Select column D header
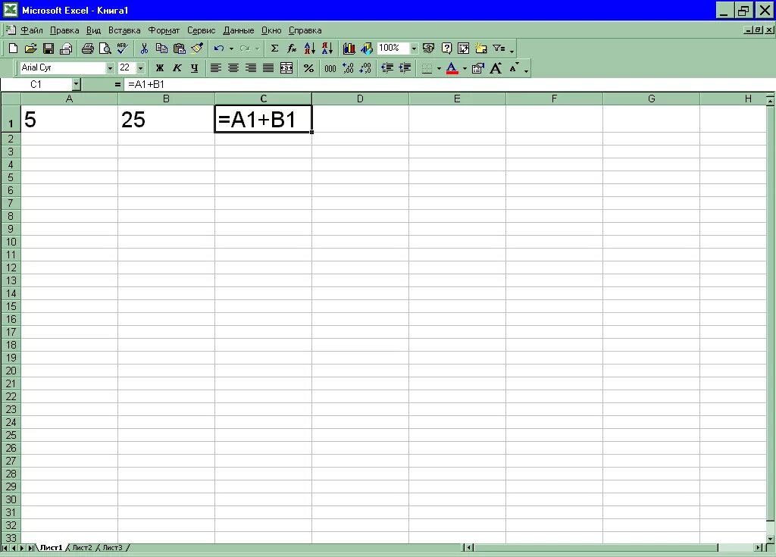The height and width of the screenshot is (557, 776). point(360,99)
